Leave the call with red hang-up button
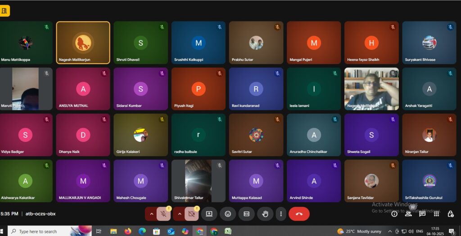The width and height of the screenshot is (461, 236). click(x=299, y=214)
